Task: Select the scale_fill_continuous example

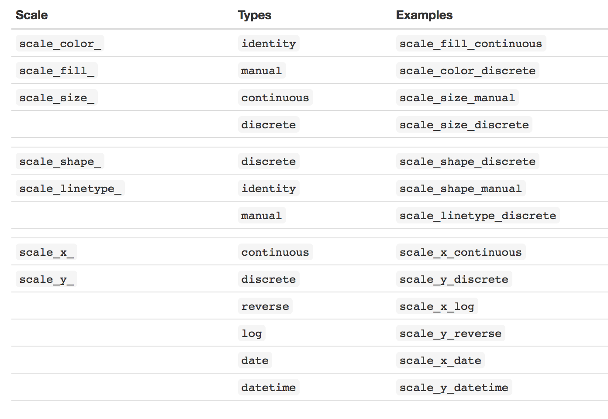Action: click(x=471, y=44)
